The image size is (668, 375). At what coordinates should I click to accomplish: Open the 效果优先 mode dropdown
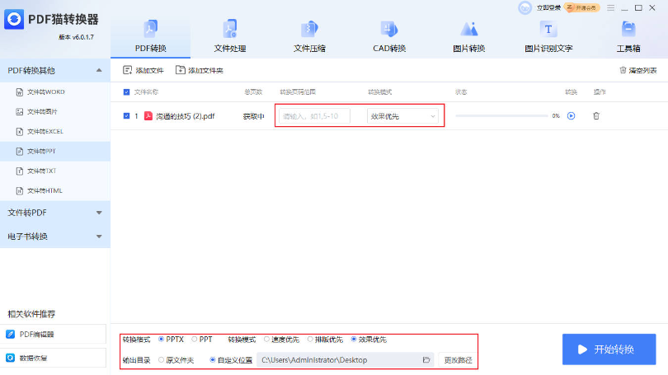tap(402, 116)
